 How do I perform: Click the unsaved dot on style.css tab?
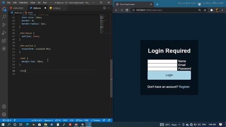click(45, 8)
